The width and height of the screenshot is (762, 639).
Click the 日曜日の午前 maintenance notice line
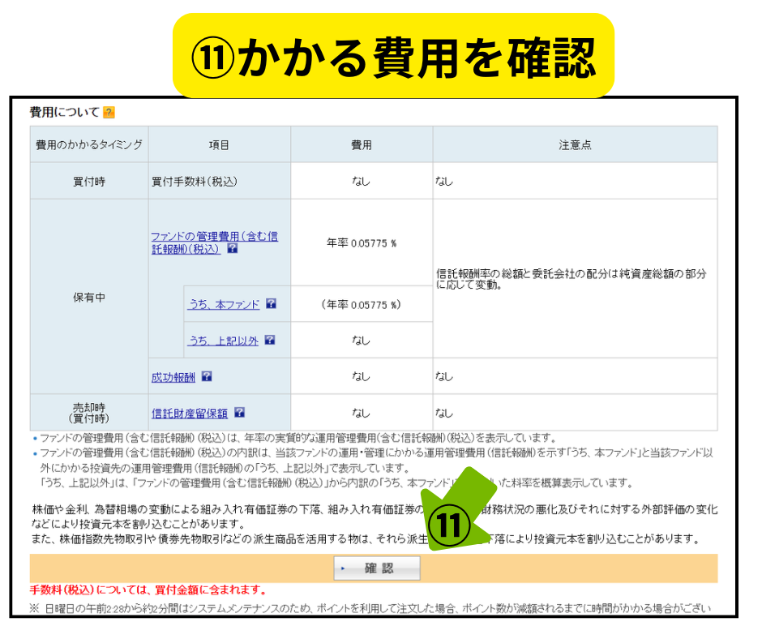370,608
